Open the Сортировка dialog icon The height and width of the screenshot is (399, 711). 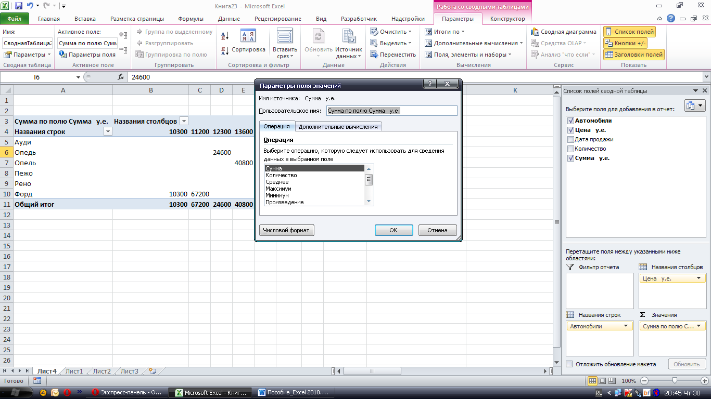[x=248, y=42]
